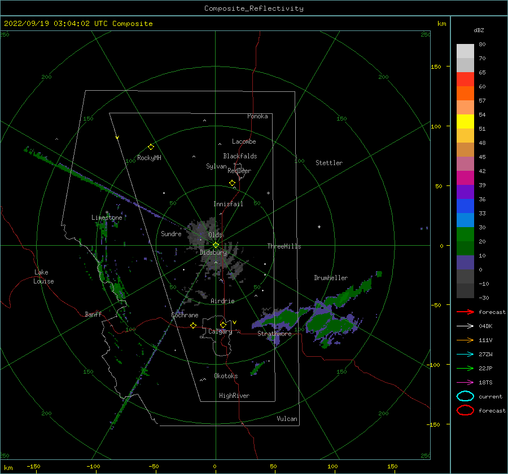Select the red 65 dBZ color swatch
508x474 pixels.
465,79
